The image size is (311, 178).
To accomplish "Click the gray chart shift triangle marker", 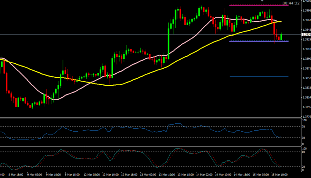I will 262,1.
